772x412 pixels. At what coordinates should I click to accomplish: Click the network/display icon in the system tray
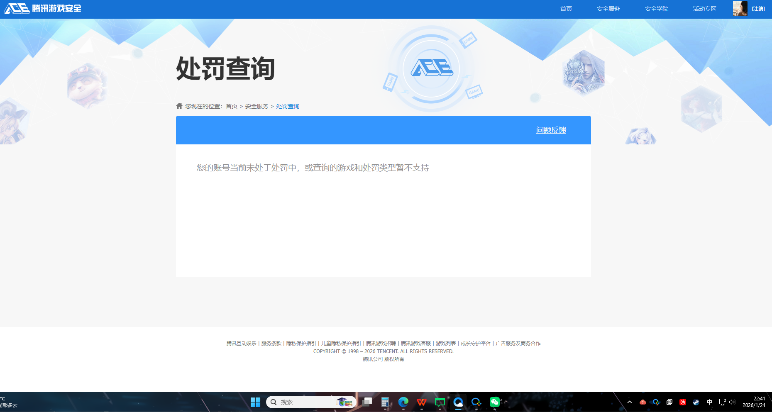(722, 402)
